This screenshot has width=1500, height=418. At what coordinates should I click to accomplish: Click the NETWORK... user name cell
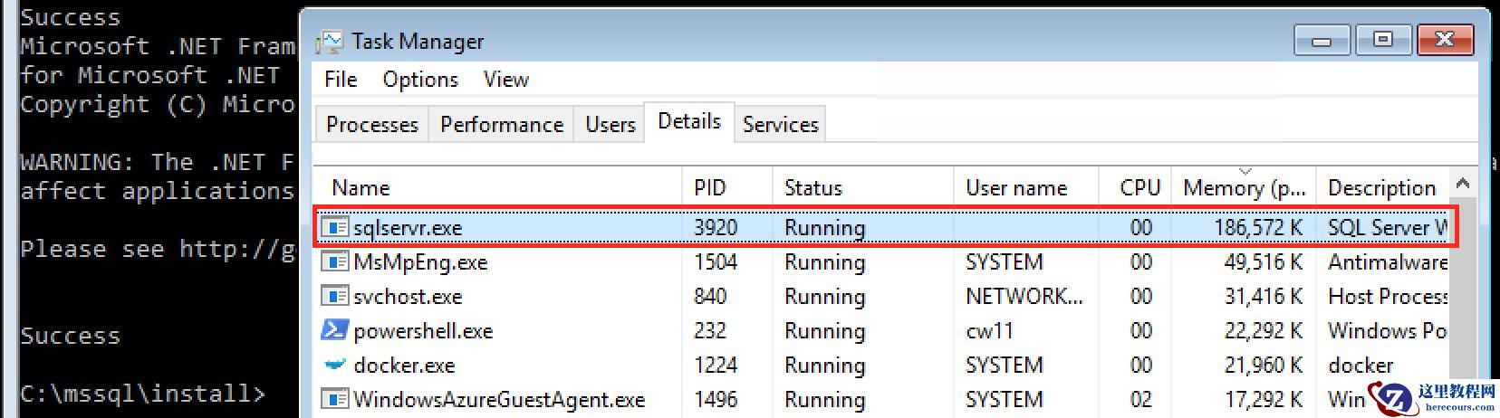(1024, 297)
